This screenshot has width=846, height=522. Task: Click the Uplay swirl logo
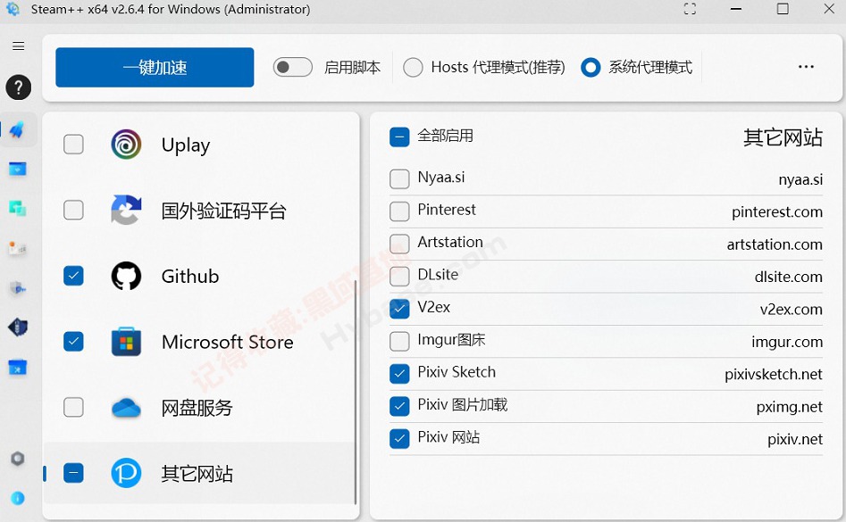[126, 145]
